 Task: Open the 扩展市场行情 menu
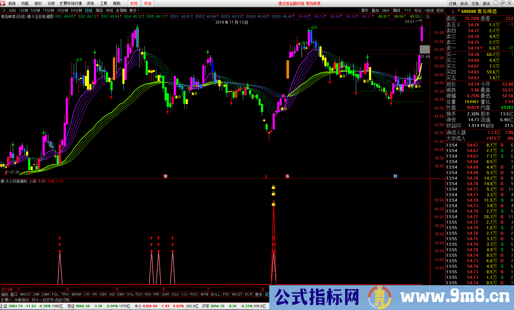point(71,3)
